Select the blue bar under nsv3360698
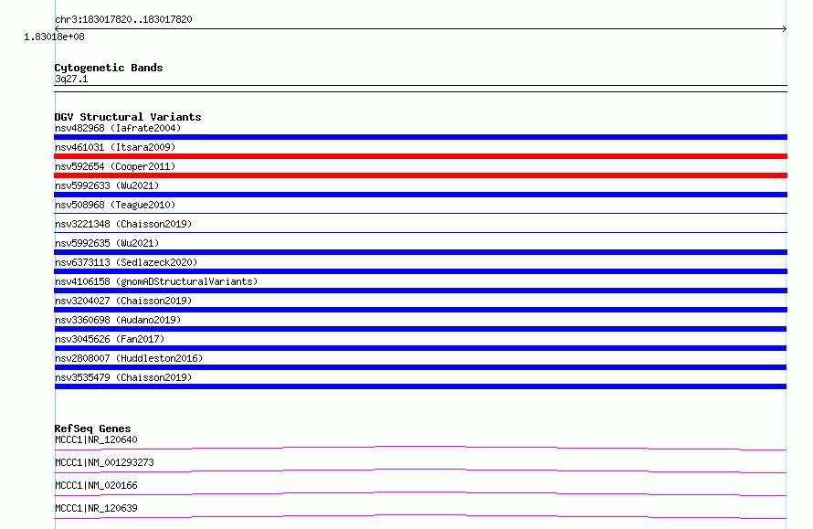813x529 pixels. [x=420, y=329]
